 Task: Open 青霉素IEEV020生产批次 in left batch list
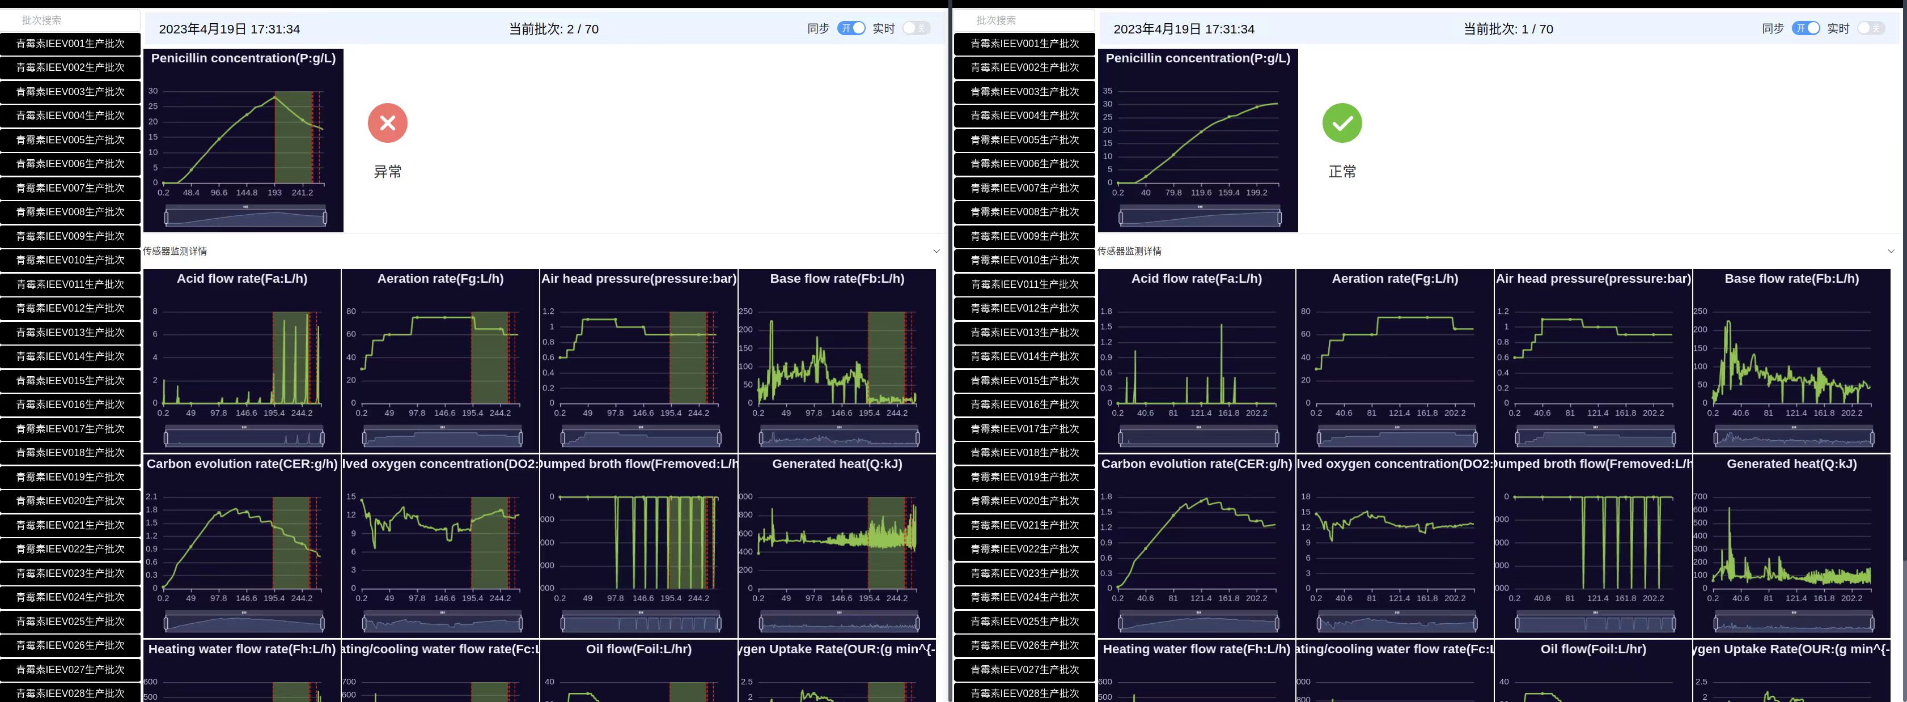[70, 501]
